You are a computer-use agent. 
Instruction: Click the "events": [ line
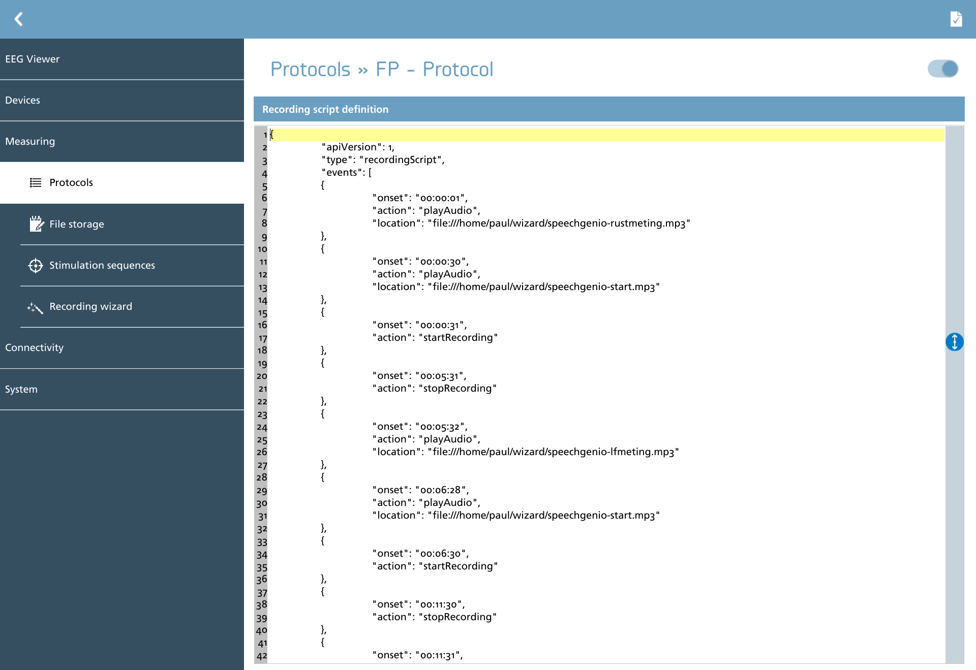click(x=346, y=172)
